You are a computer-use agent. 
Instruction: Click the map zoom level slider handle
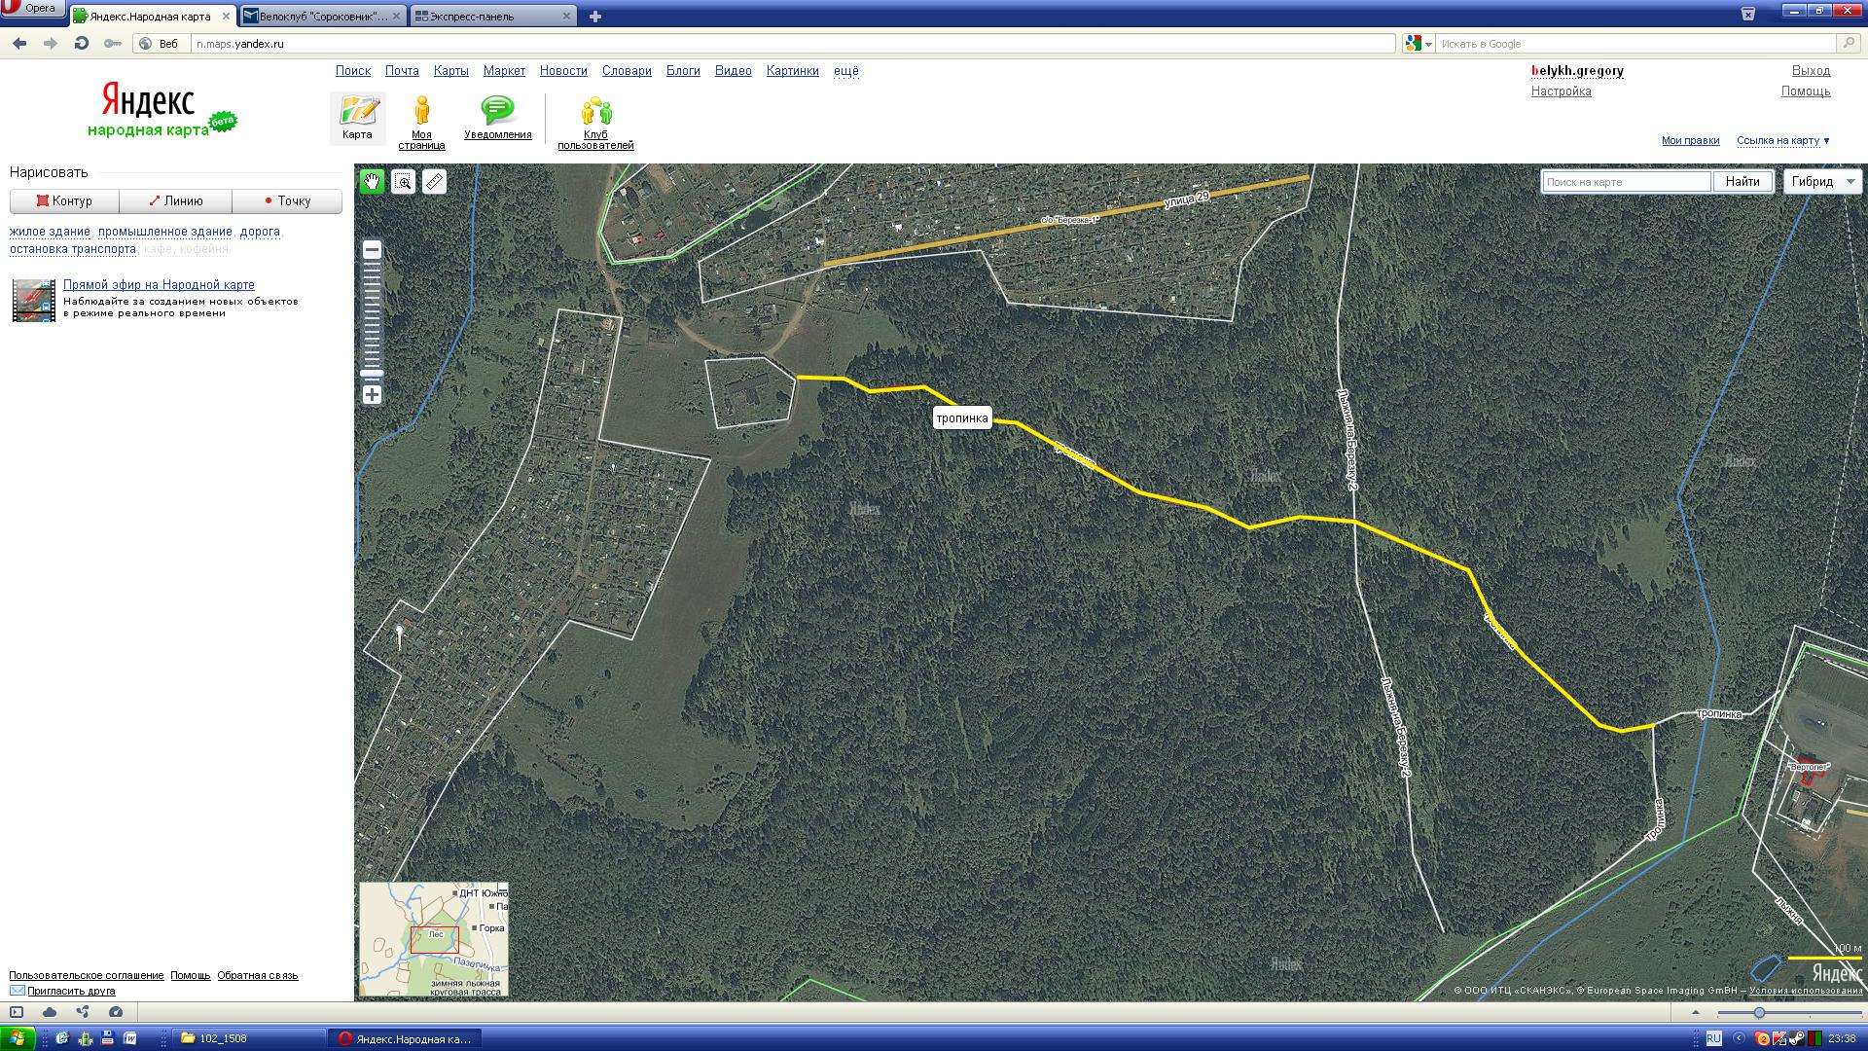(372, 374)
